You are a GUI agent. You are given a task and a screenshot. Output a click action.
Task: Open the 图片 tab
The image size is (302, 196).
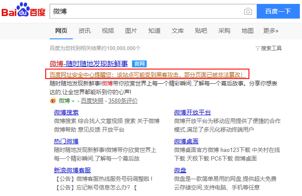click(x=131, y=31)
